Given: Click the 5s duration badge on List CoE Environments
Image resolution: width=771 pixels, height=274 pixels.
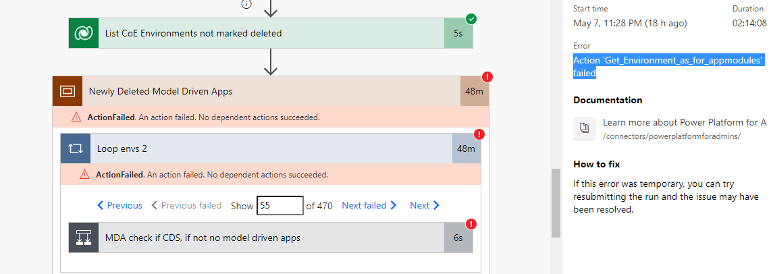Looking at the screenshot, I should click(458, 34).
